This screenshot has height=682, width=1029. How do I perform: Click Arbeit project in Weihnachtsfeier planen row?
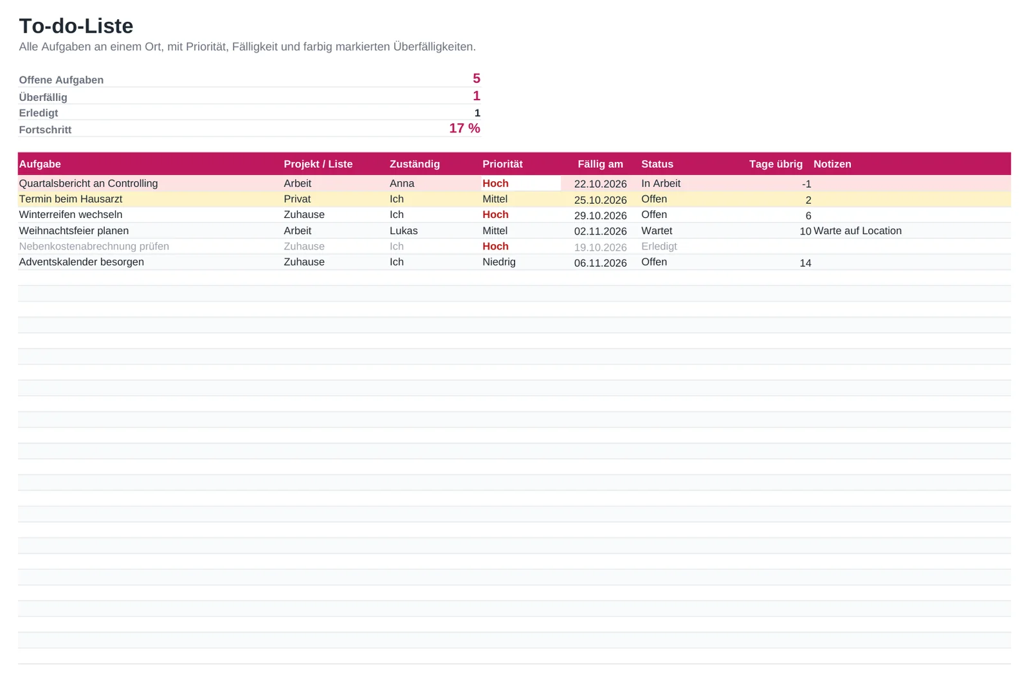(x=297, y=231)
